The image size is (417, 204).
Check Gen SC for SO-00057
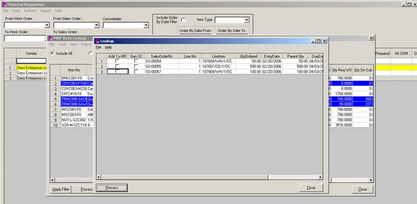136,71
